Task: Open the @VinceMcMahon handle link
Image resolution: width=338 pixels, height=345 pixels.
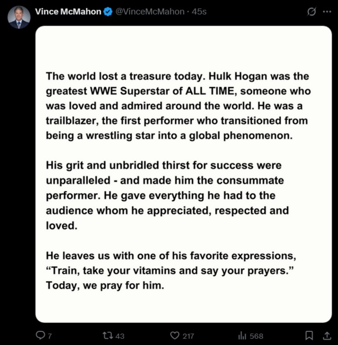Action: coord(150,11)
